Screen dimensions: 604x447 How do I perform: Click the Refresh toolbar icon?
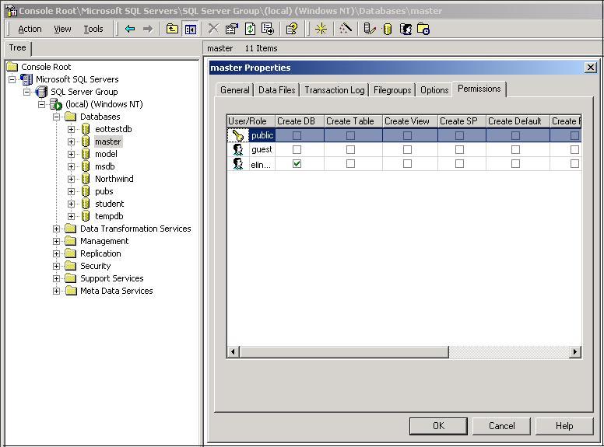[251, 29]
